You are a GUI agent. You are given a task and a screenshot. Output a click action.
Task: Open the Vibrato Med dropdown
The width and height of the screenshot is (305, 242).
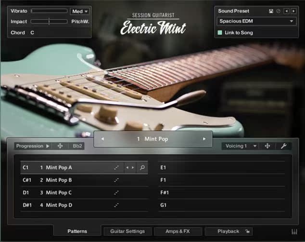tap(80, 11)
